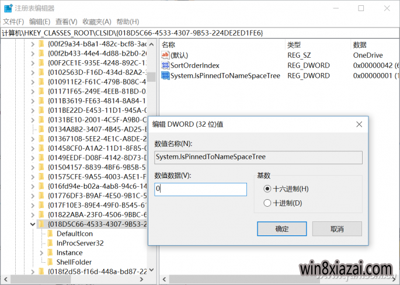
Task: Select the ShellFolder subkey label
Action: coord(74,262)
